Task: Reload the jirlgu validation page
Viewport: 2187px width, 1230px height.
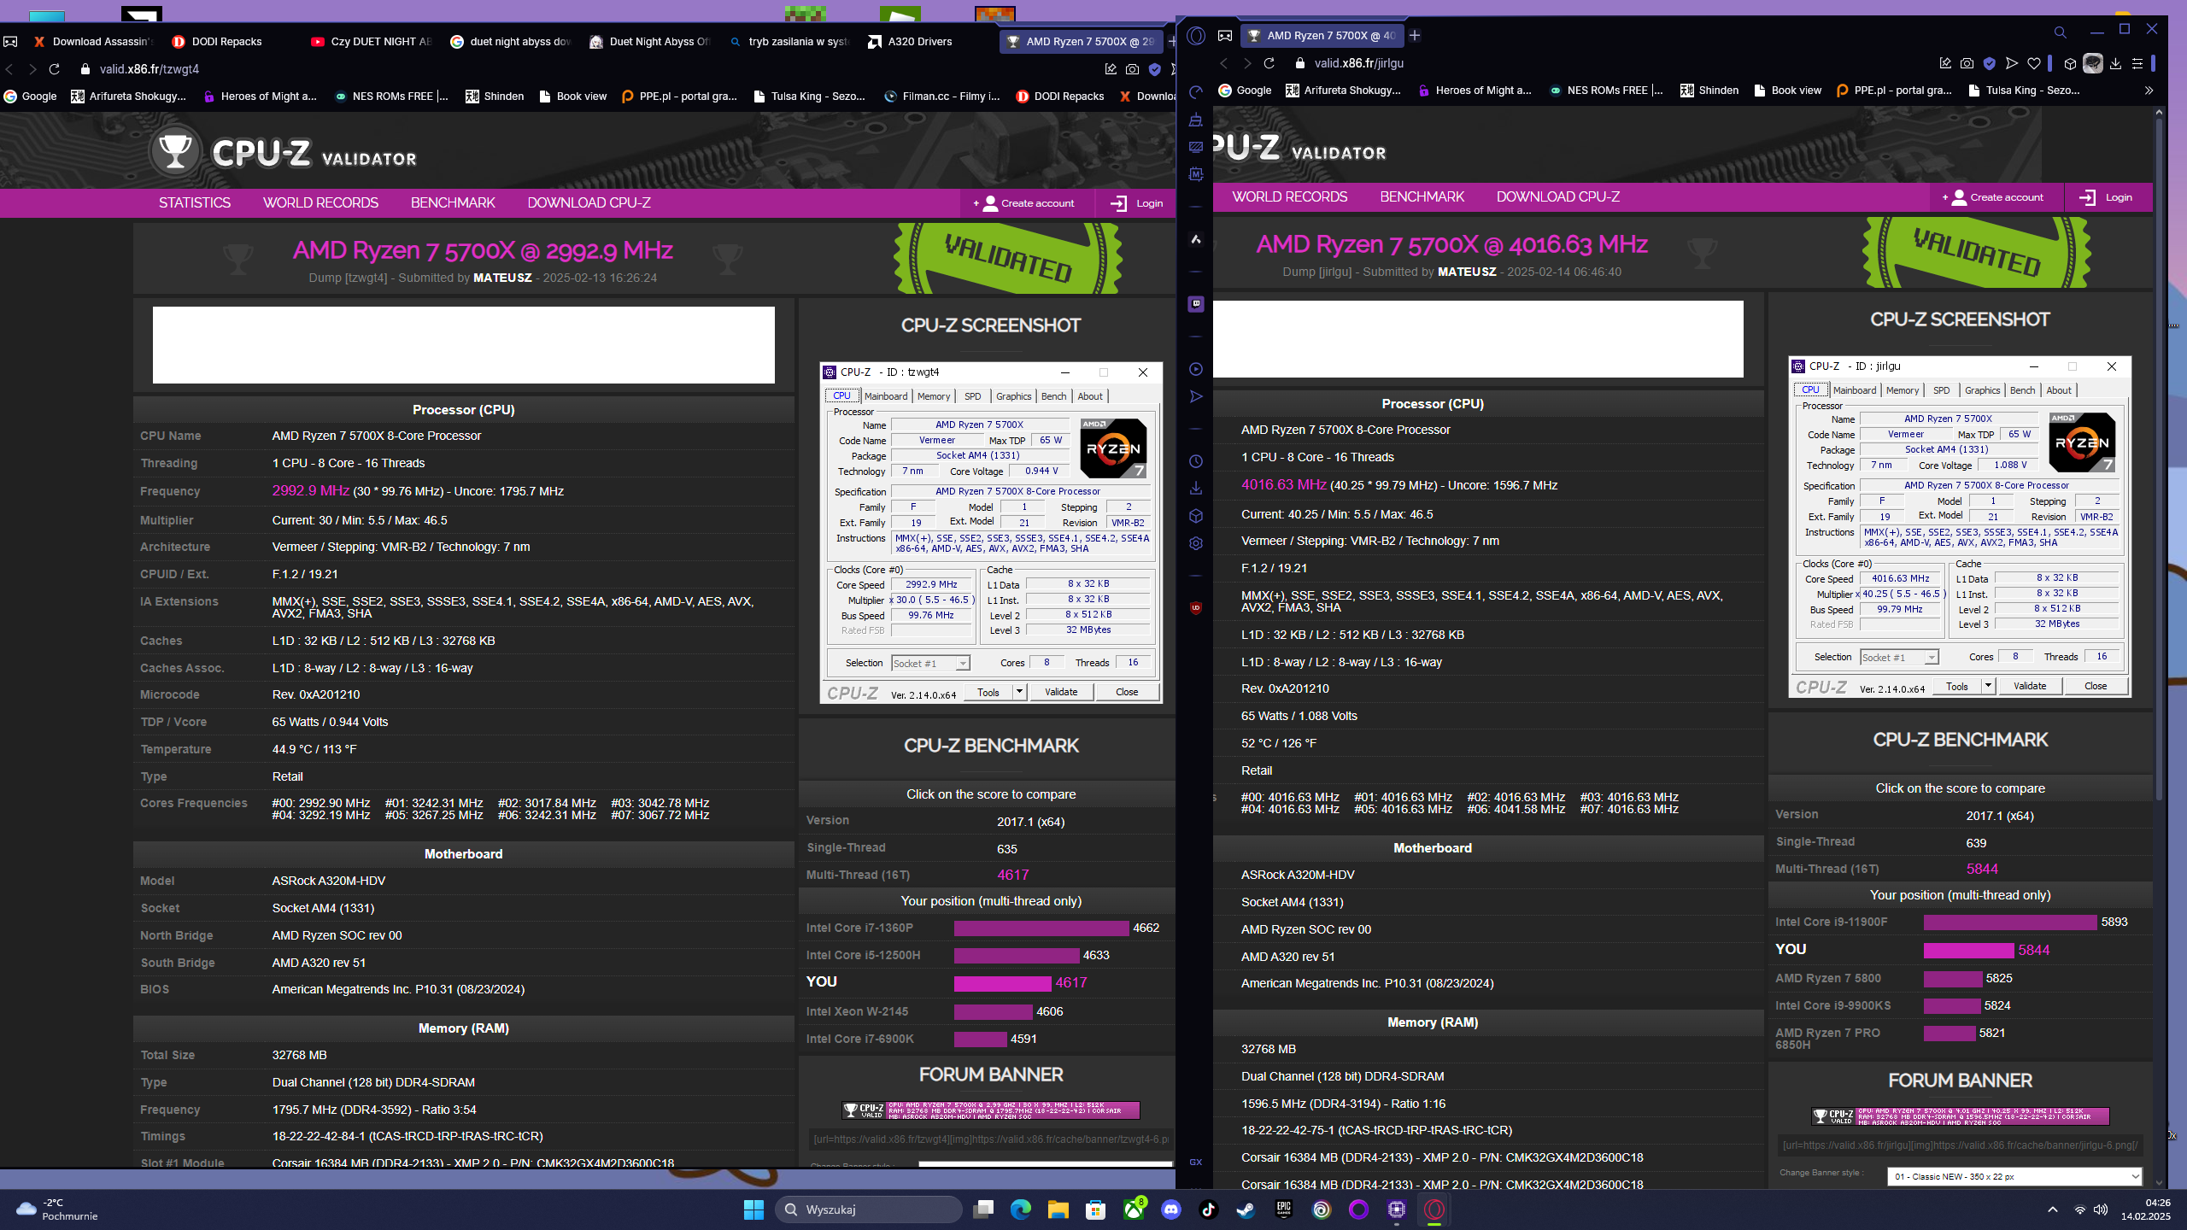Action: click(1269, 63)
